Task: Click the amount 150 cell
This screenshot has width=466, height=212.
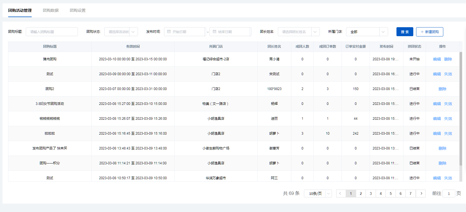Action: [356, 89]
